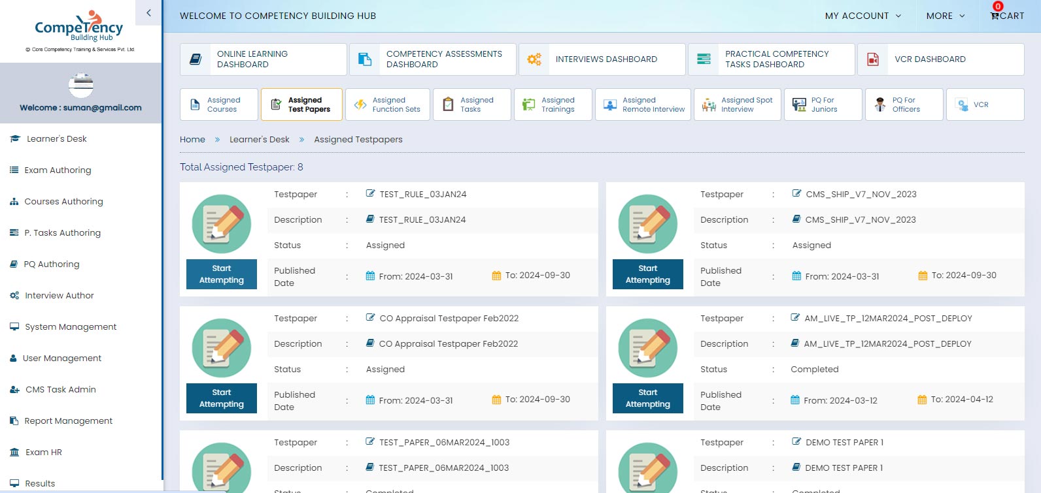Open the Online Learning Dashboard tab
Viewport: 1041px width, 493px height.
(x=264, y=59)
